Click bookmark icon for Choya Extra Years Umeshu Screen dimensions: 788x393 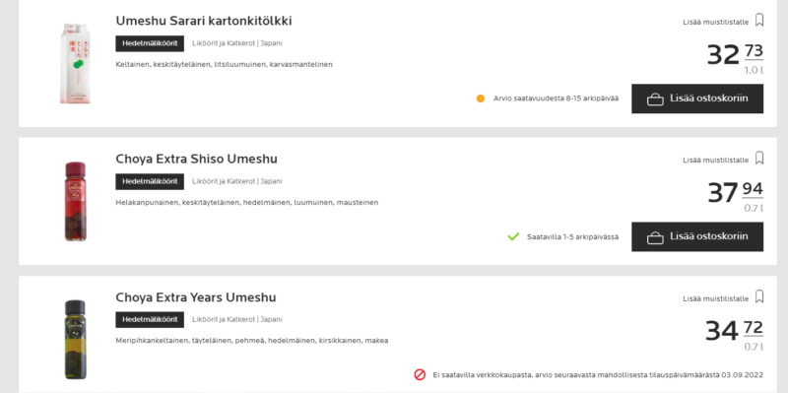(759, 296)
